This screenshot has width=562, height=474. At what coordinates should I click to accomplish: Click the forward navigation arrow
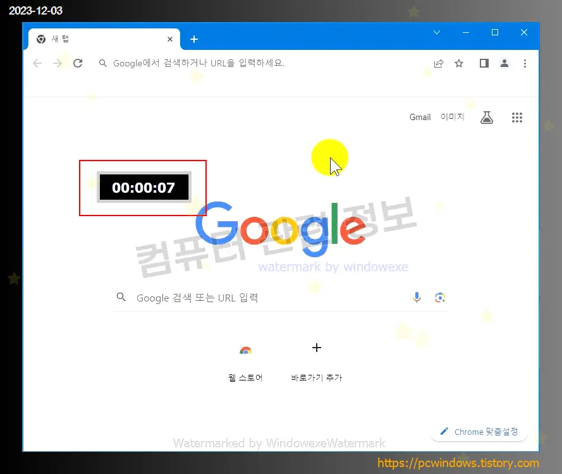tap(58, 63)
